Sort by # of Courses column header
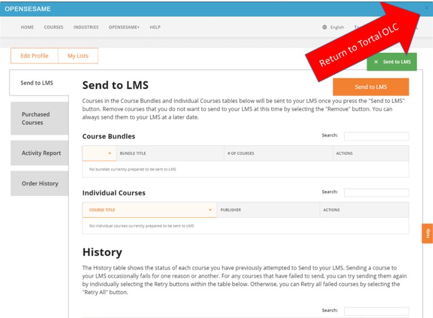The width and height of the screenshot is (433, 318). point(278,153)
